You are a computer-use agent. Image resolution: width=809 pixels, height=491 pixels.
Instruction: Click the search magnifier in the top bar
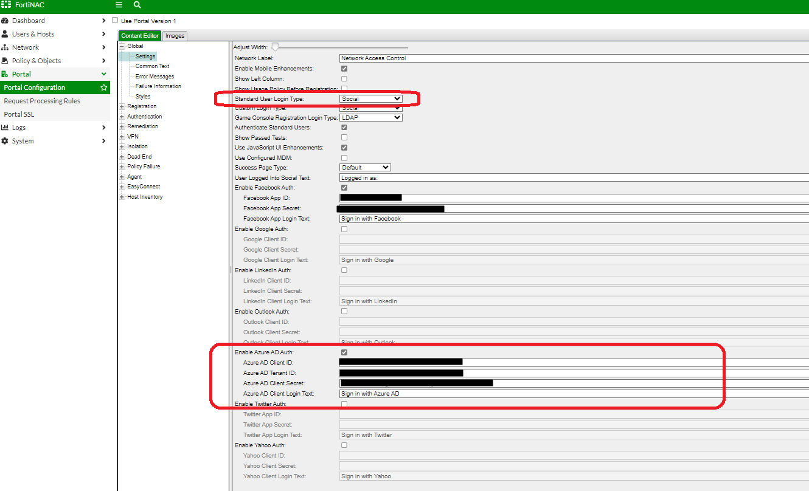coord(137,5)
